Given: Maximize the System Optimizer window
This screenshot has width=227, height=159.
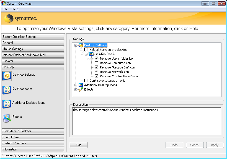Looking at the screenshot, I should coord(213,4).
